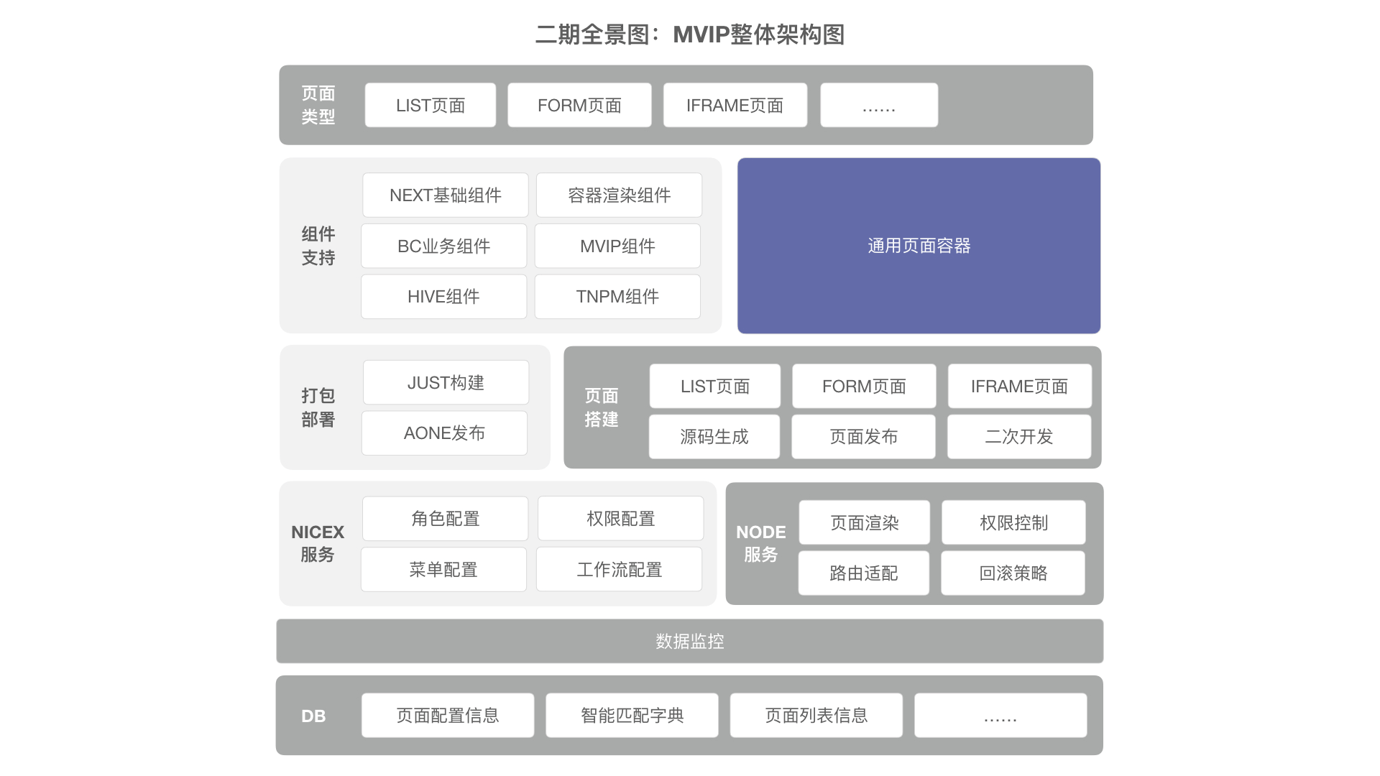The width and height of the screenshot is (1380, 776).
Task: Click the HIVE组件 box
Action: click(x=443, y=297)
